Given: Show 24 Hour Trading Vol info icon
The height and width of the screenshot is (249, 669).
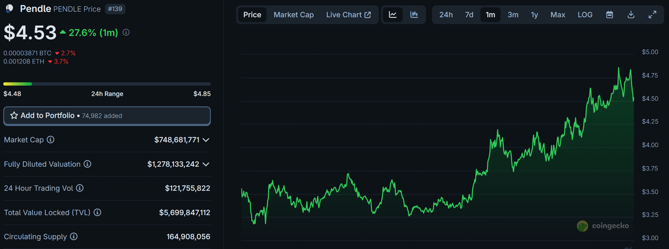Looking at the screenshot, I should pos(80,188).
